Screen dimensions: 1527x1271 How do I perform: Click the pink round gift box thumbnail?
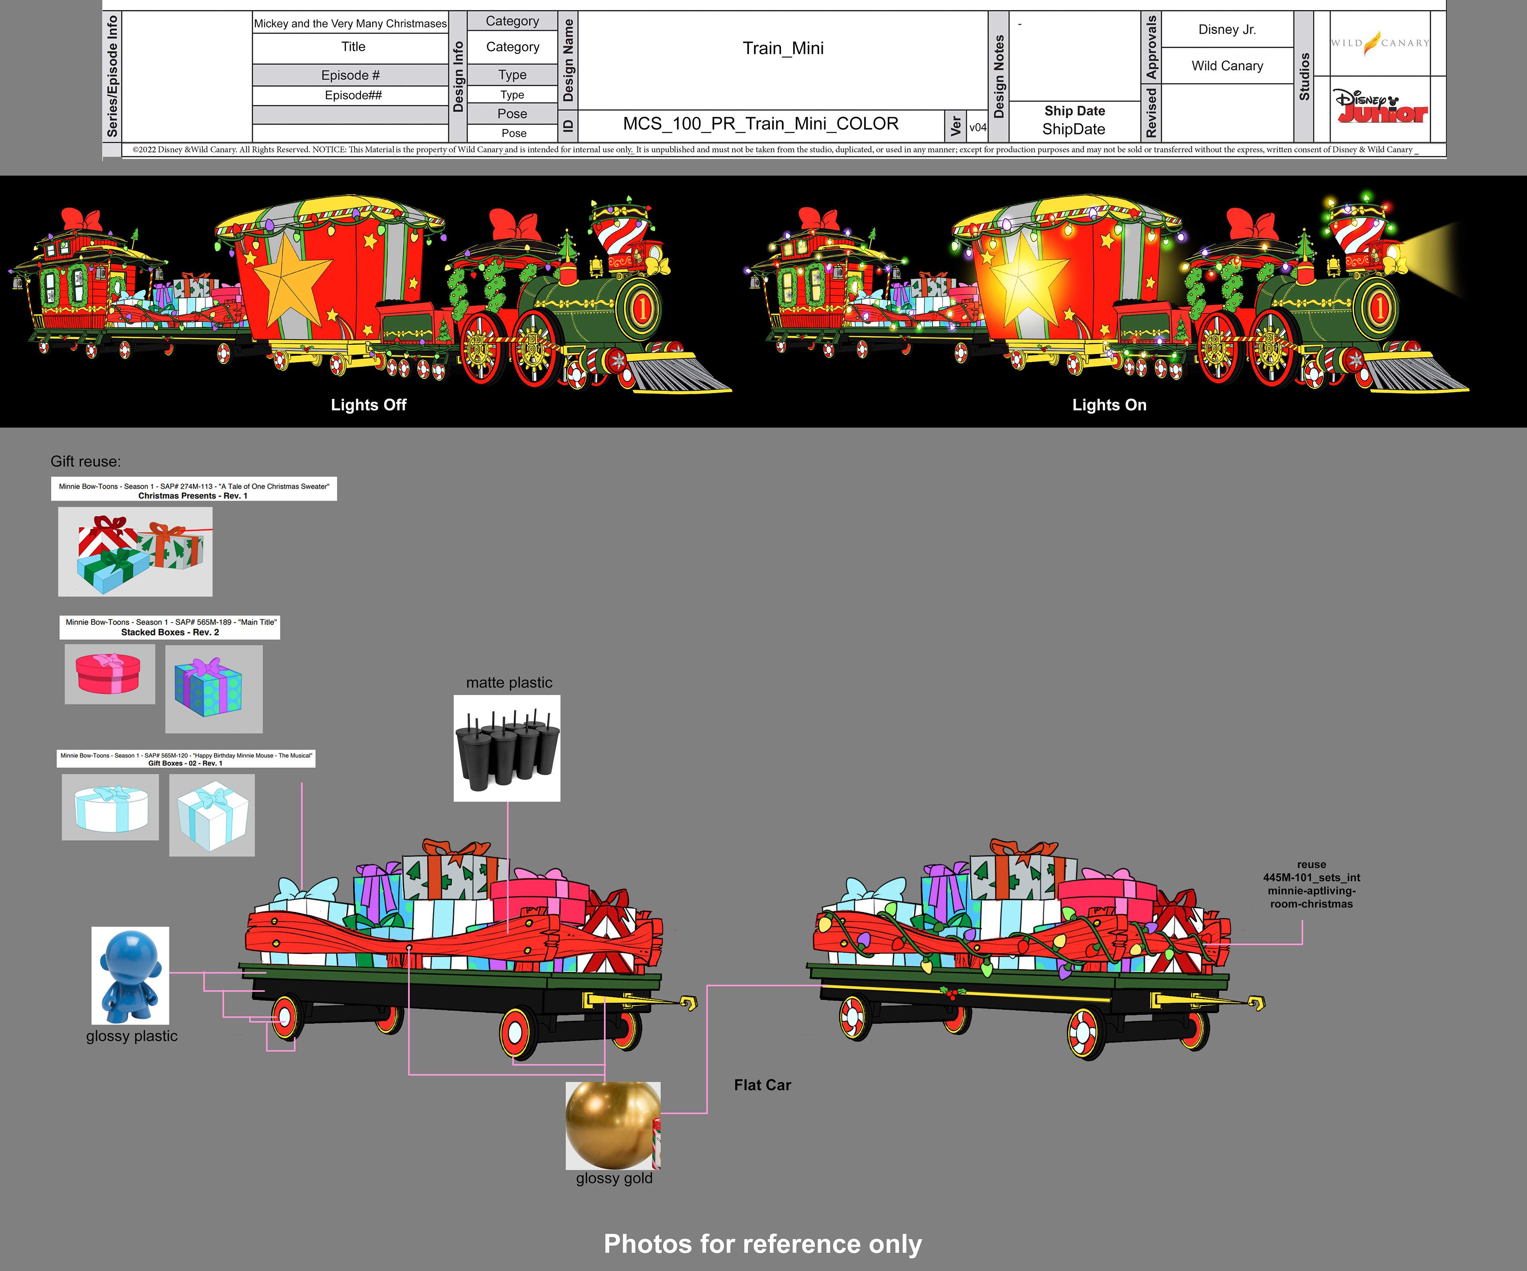[109, 674]
